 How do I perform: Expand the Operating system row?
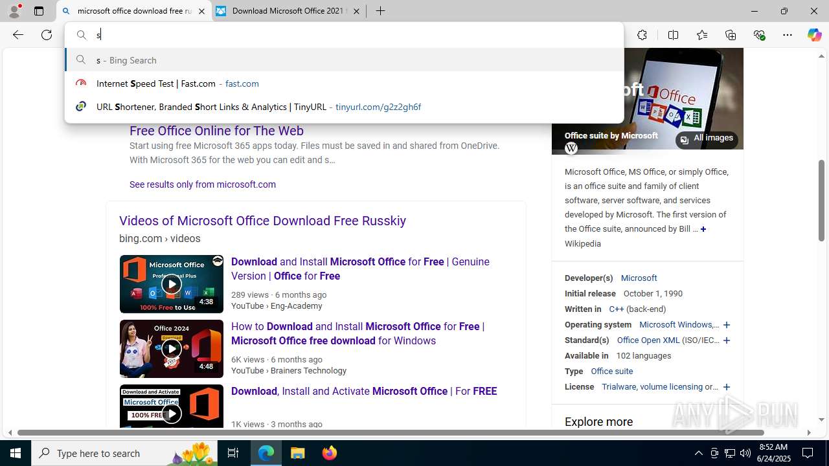[x=727, y=325]
